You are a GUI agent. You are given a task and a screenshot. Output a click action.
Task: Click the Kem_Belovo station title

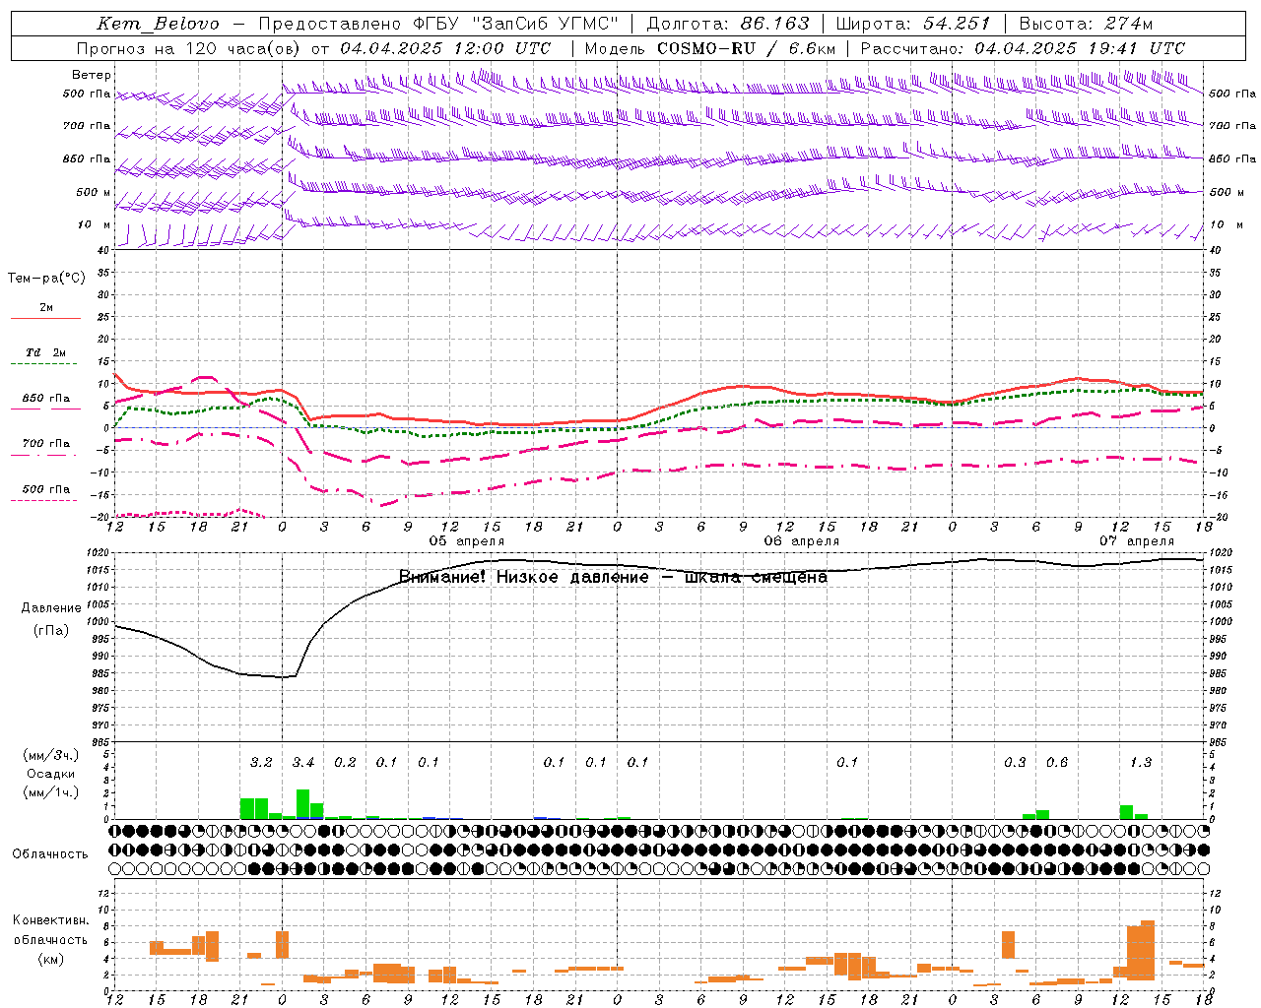pyautogui.click(x=159, y=24)
